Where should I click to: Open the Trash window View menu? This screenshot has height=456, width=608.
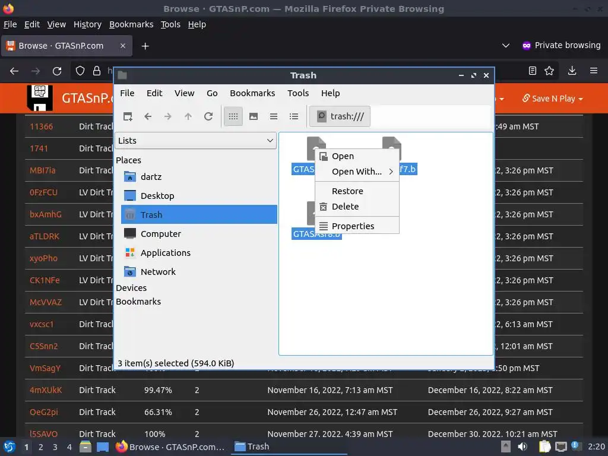pyautogui.click(x=184, y=93)
